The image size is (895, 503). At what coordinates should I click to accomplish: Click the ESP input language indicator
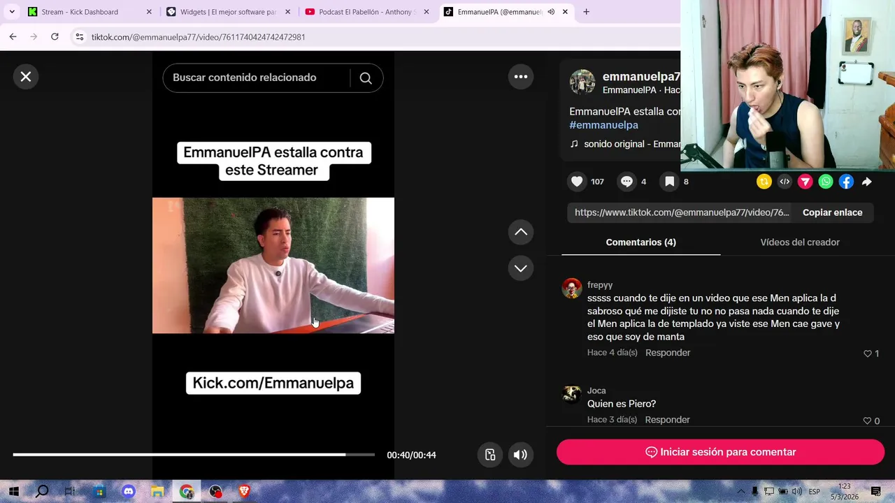click(815, 492)
